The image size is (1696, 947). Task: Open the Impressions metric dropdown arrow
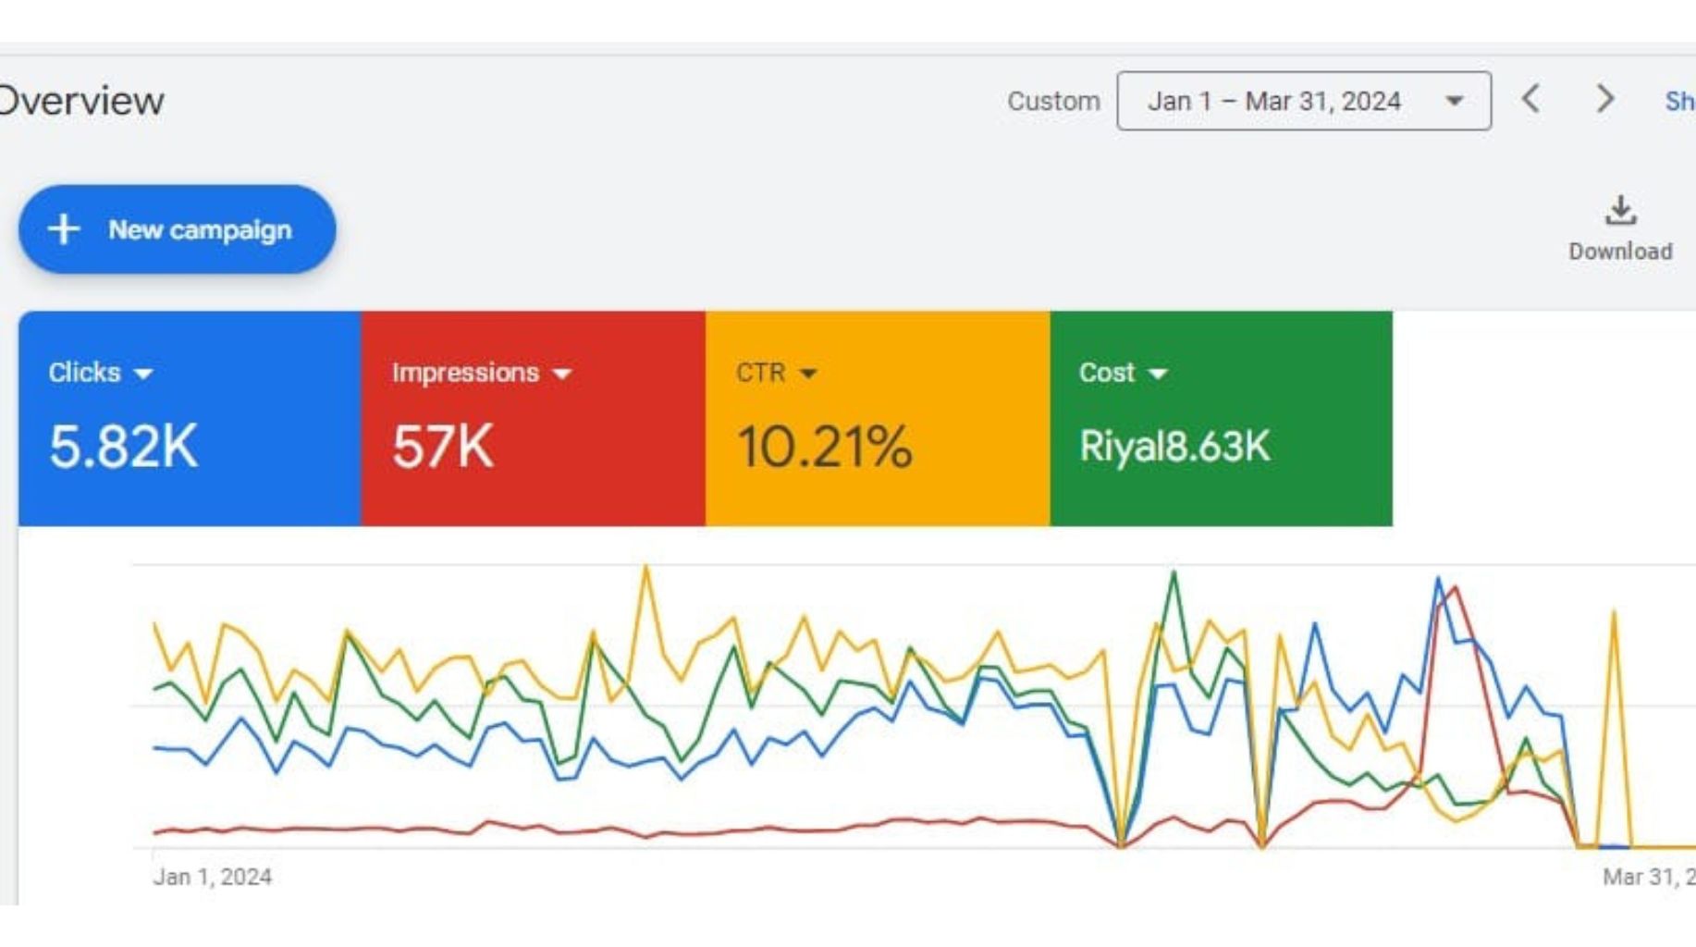click(x=561, y=374)
